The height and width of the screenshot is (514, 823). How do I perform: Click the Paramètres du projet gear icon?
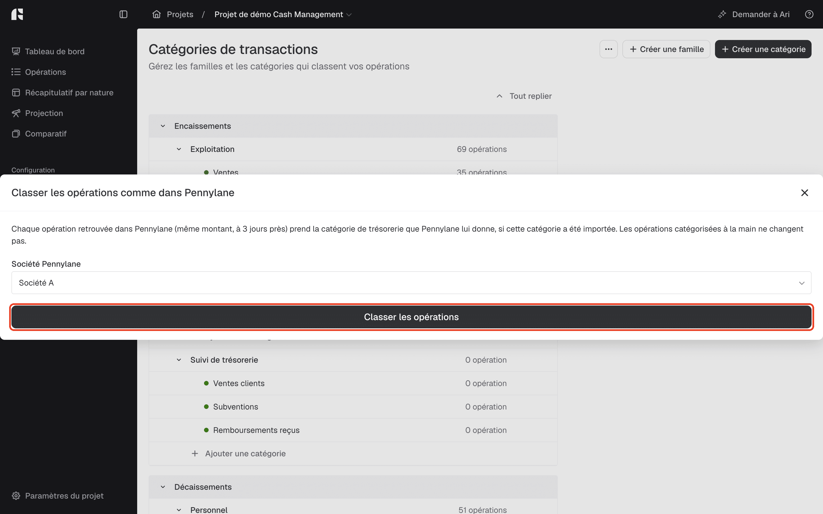(16, 496)
